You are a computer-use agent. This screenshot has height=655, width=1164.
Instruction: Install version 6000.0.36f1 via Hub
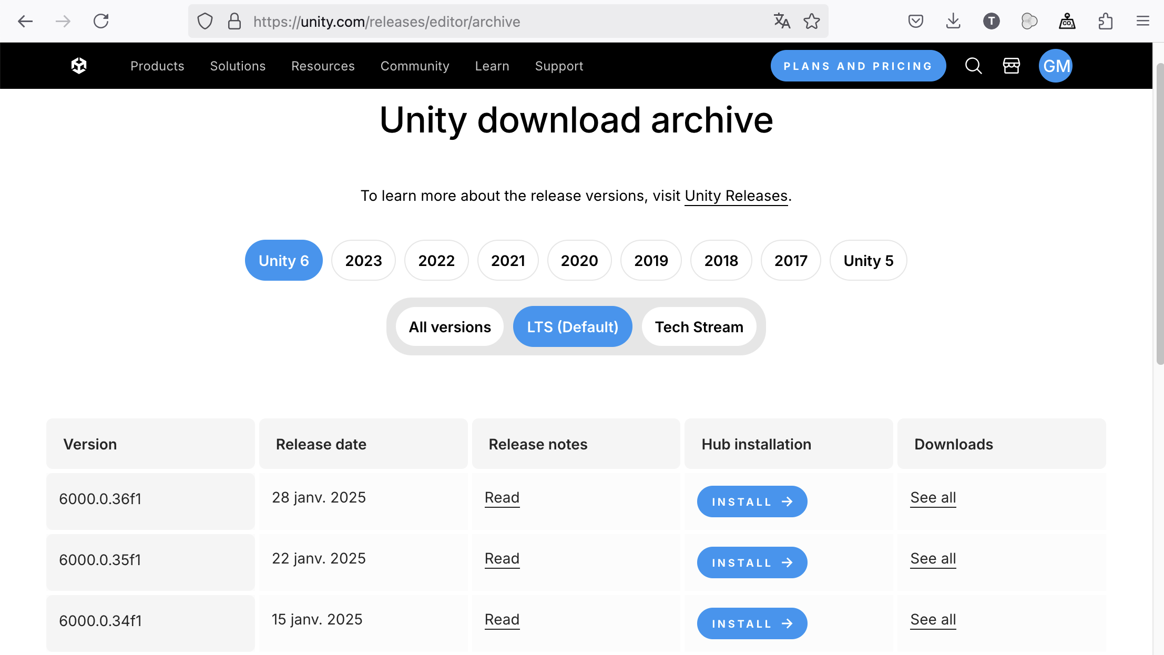point(752,502)
